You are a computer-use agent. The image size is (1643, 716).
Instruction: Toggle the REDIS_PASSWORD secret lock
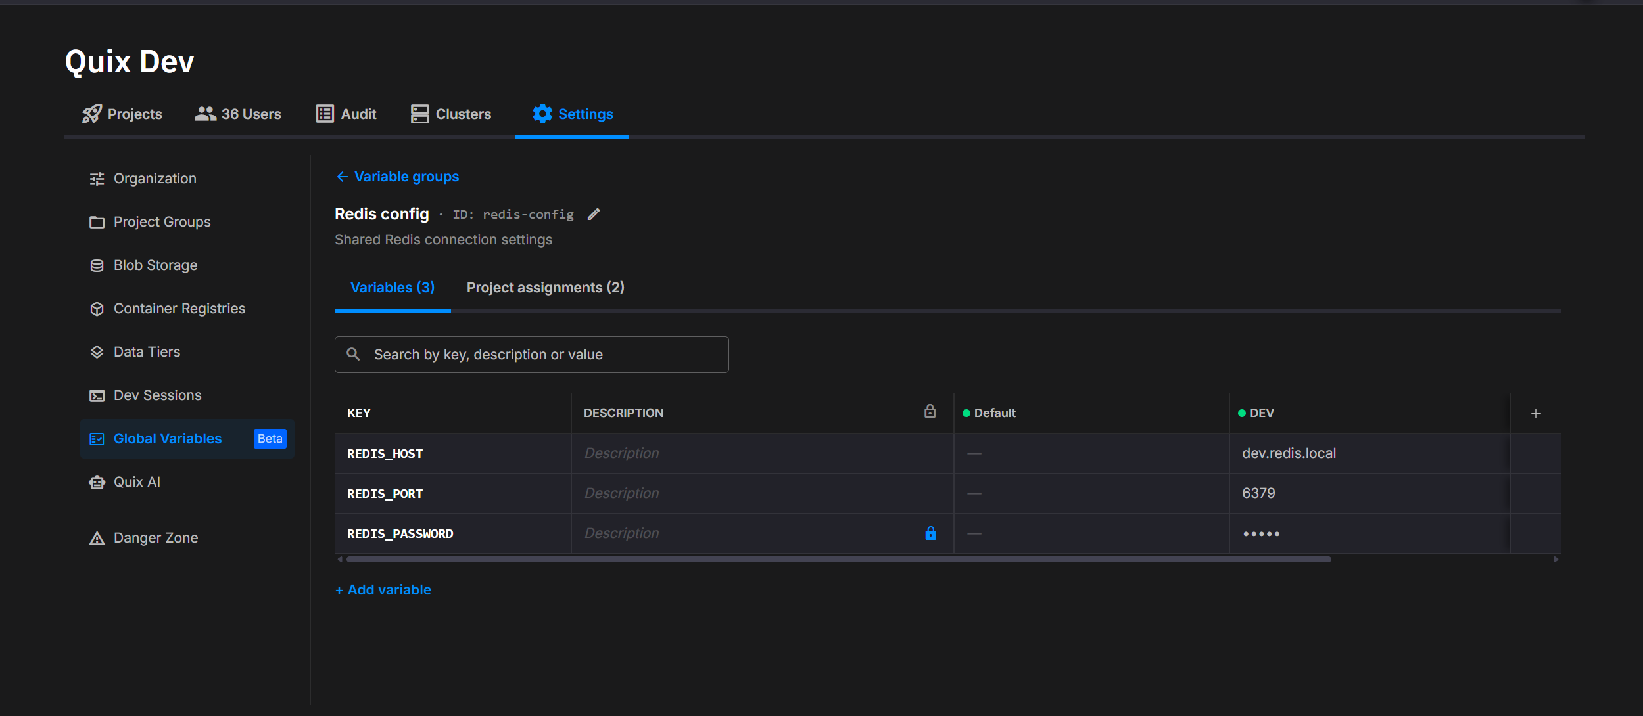[x=931, y=533]
